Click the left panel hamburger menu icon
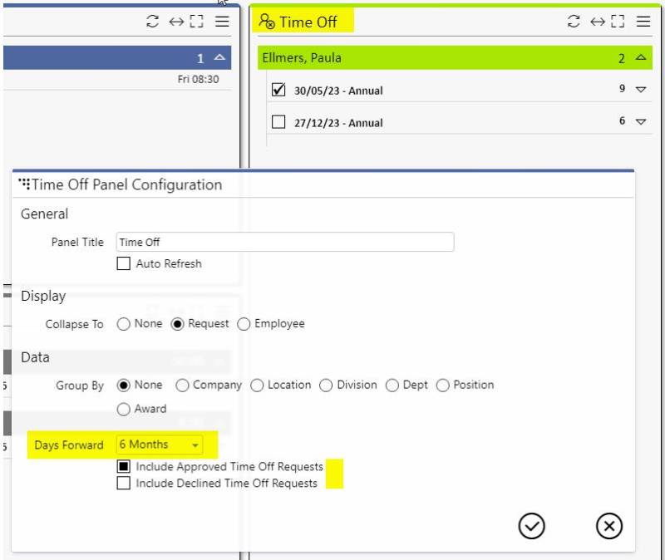The width and height of the screenshot is (665, 560). (x=222, y=22)
